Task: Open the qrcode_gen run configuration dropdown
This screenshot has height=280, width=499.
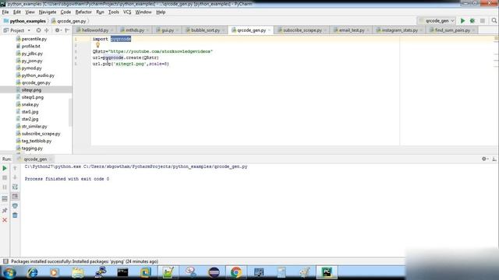Action: pyautogui.click(x=437, y=21)
